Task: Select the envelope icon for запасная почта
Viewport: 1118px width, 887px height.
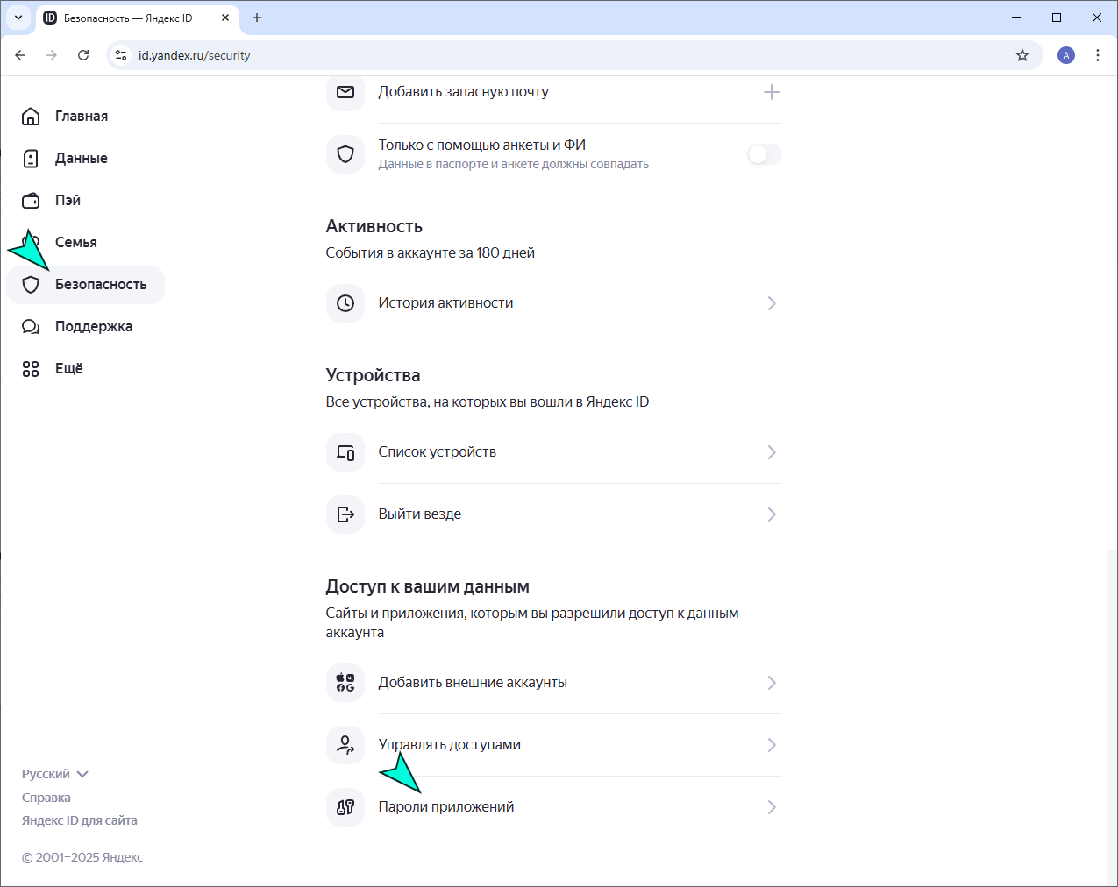Action: pyautogui.click(x=345, y=91)
